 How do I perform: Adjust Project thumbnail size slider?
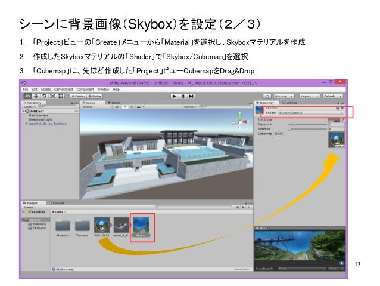click(x=242, y=269)
